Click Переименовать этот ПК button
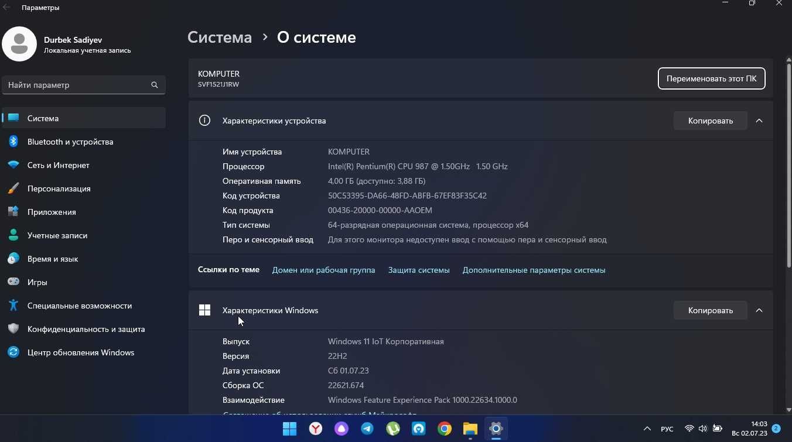 (x=711, y=78)
